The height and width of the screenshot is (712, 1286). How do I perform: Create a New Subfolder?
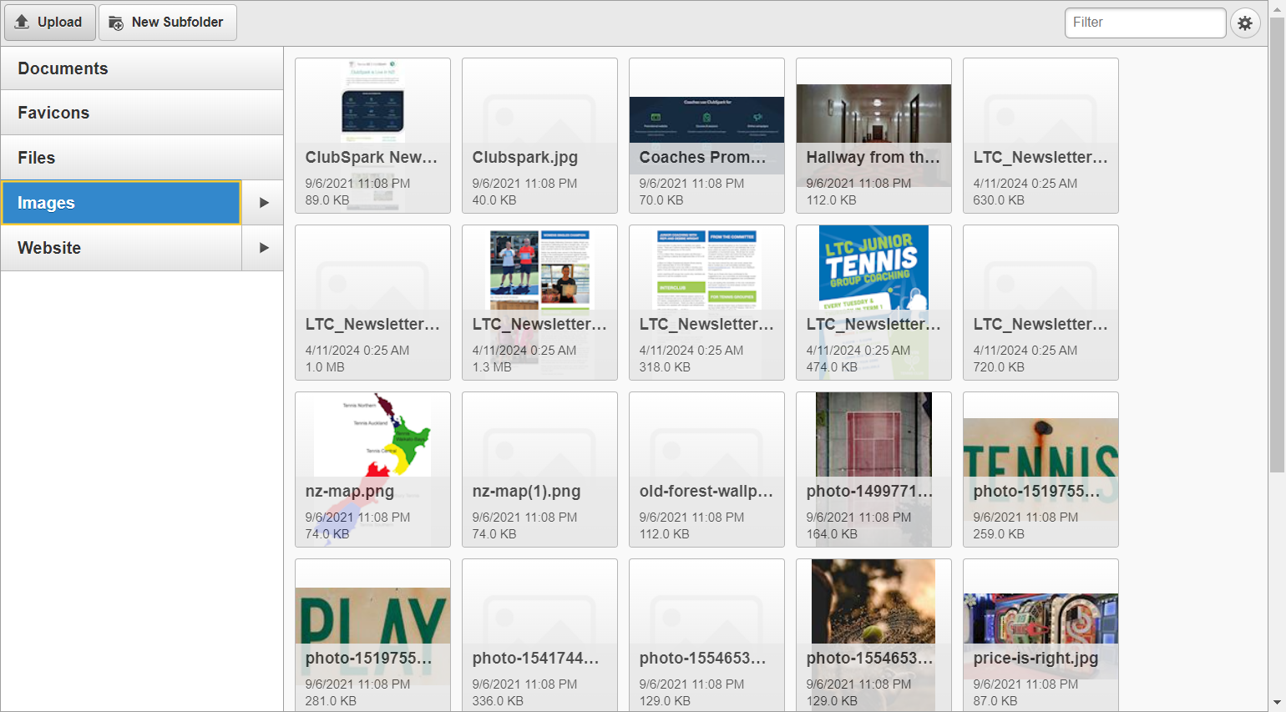pos(167,23)
